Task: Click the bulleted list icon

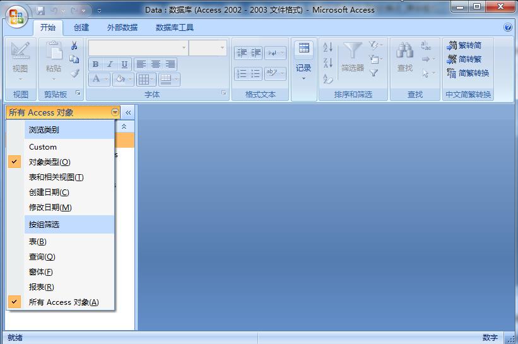Action: tap(256, 73)
